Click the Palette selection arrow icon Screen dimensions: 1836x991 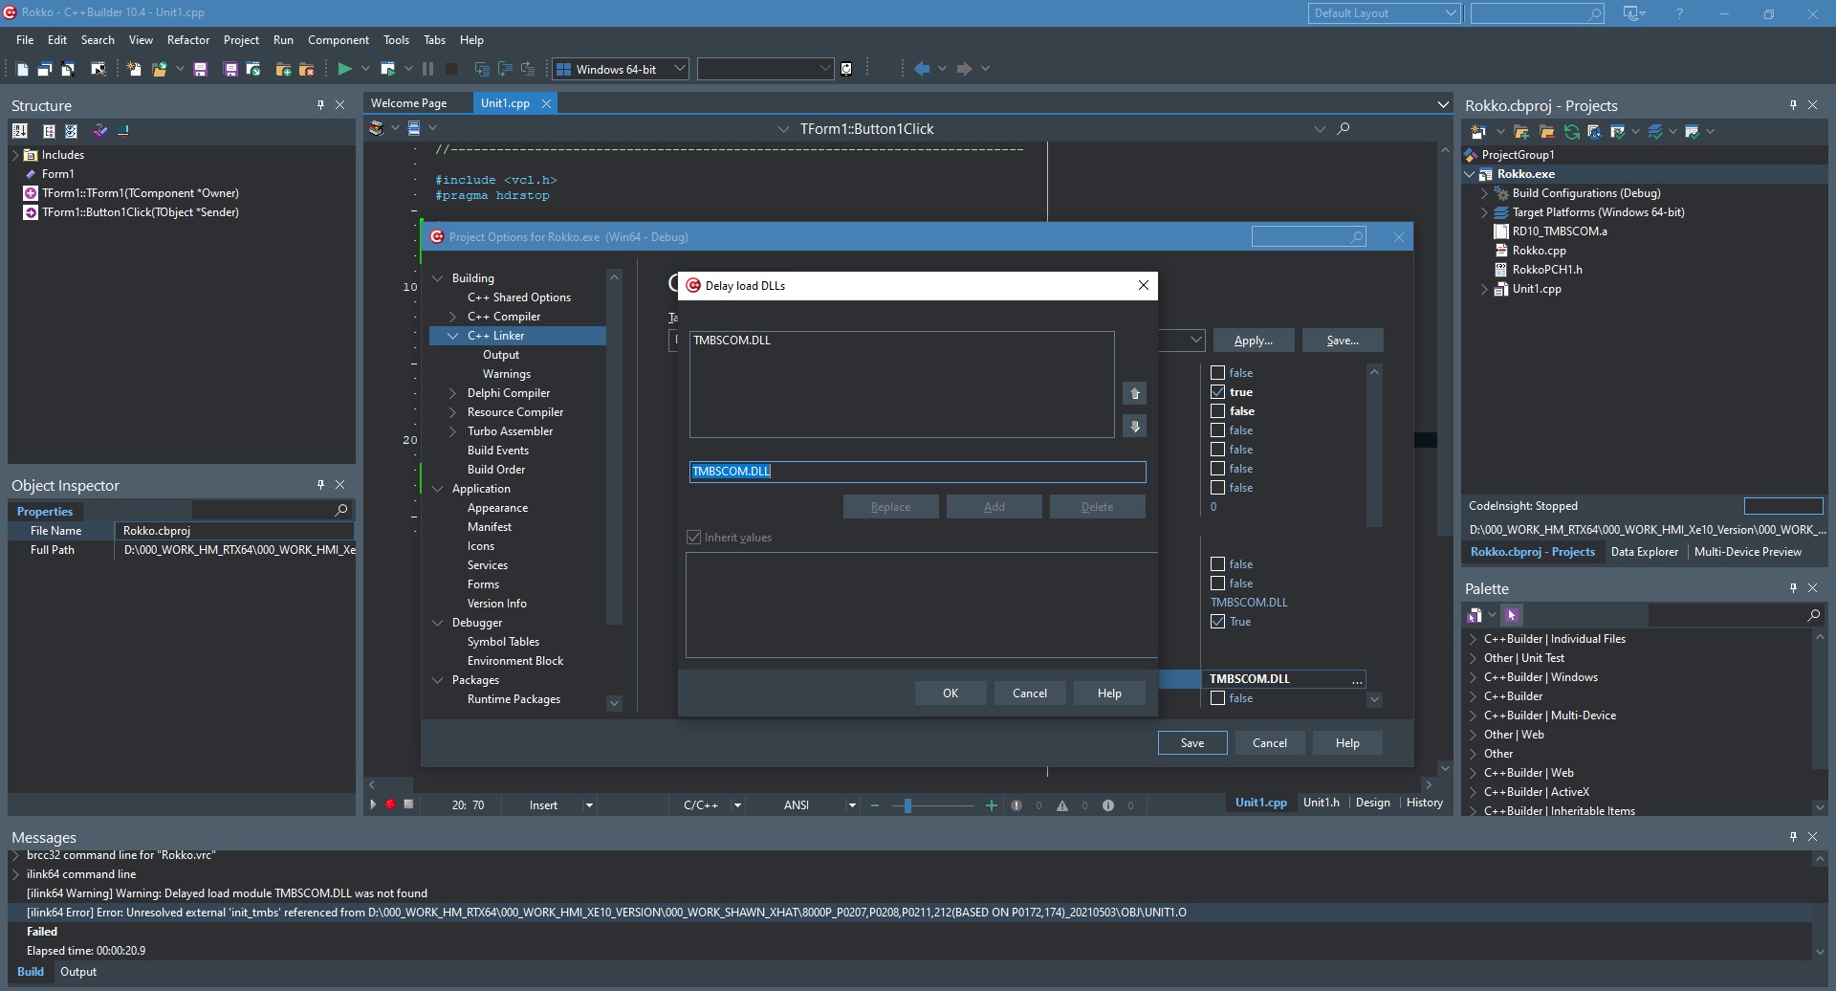[x=1512, y=615]
